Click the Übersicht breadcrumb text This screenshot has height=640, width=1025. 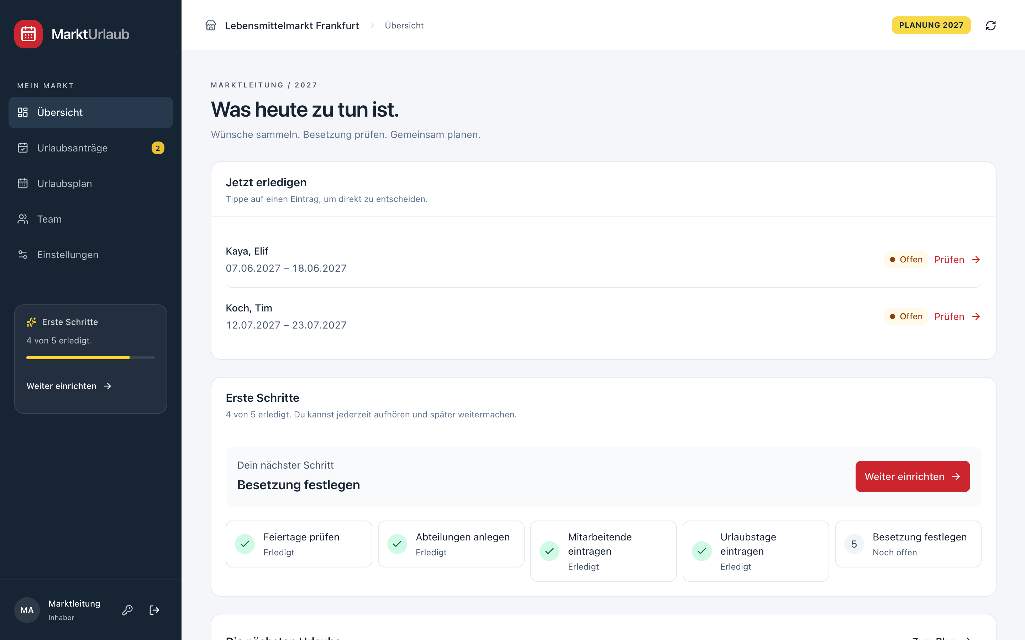coord(404,25)
